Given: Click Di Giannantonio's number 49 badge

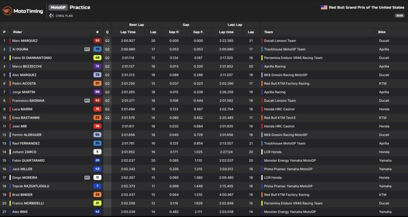Looking at the screenshot, I should [97, 58].
